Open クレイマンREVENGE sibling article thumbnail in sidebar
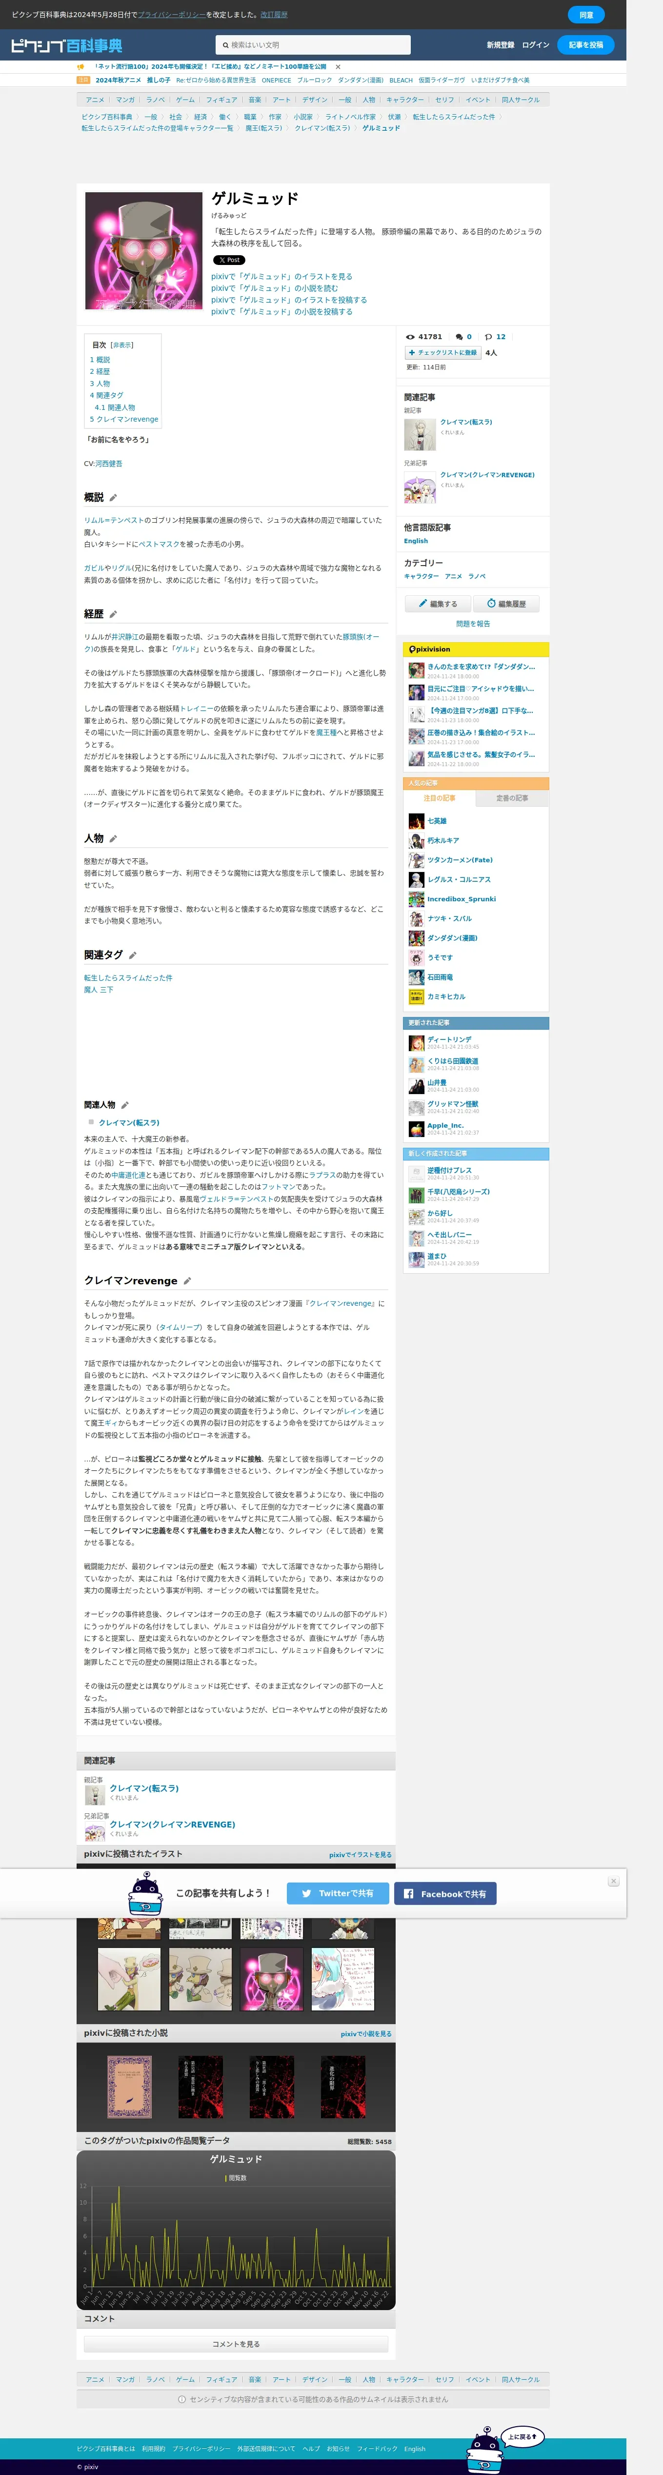 pyautogui.click(x=420, y=487)
